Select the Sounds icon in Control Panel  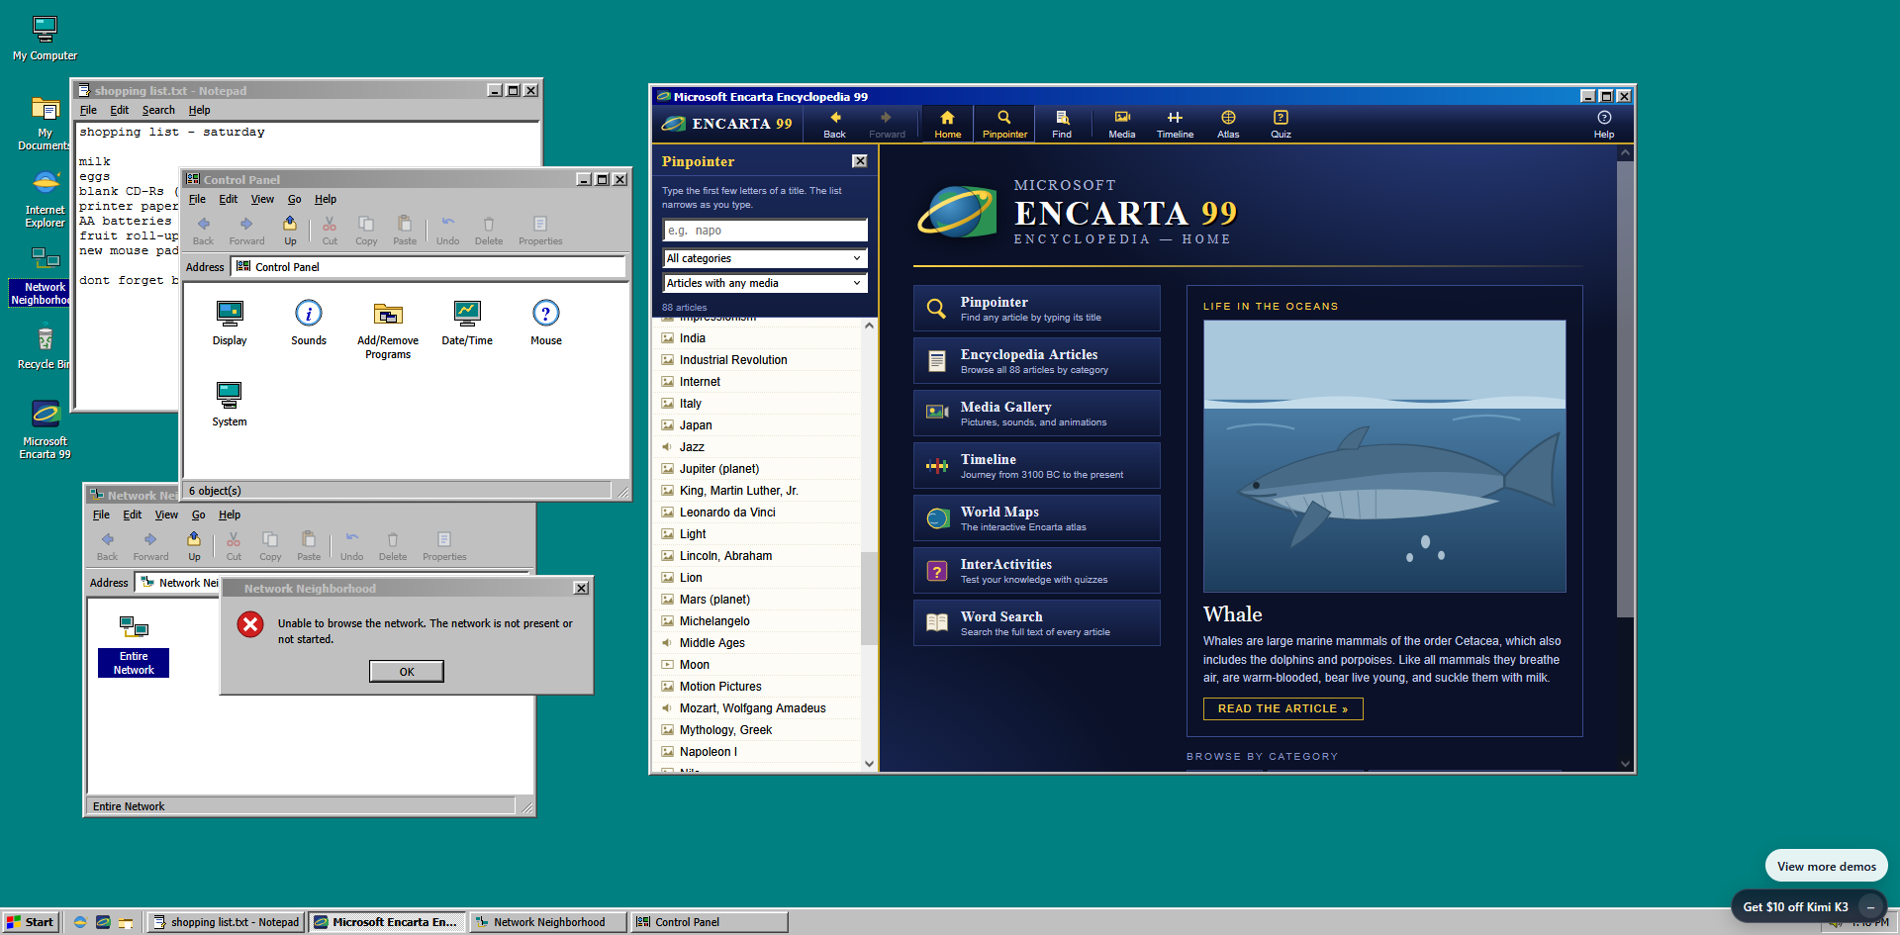[x=309, y=323]
